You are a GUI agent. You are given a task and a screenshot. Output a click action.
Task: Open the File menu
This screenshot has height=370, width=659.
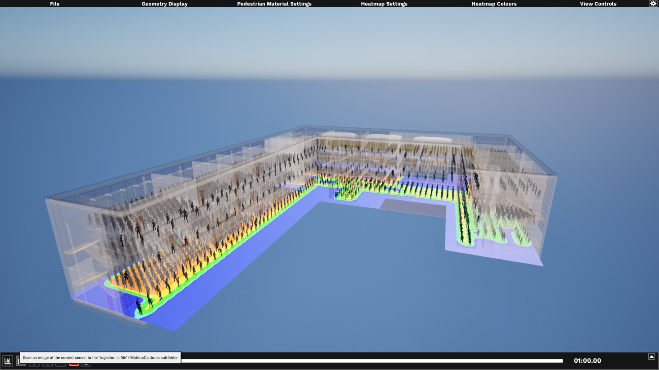55,4
